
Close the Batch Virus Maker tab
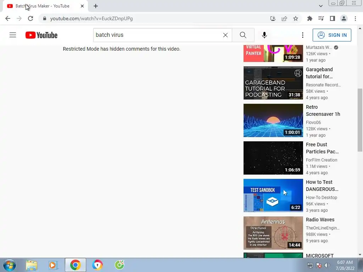(82, 6)
